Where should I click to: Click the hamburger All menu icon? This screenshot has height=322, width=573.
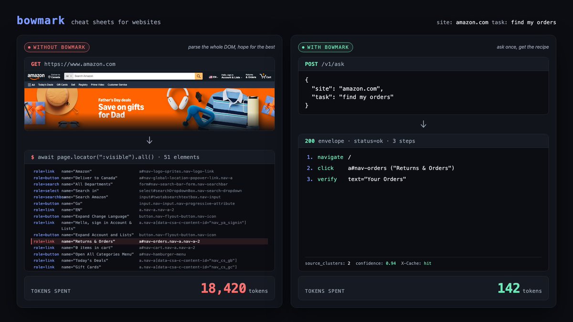[31, 84]
